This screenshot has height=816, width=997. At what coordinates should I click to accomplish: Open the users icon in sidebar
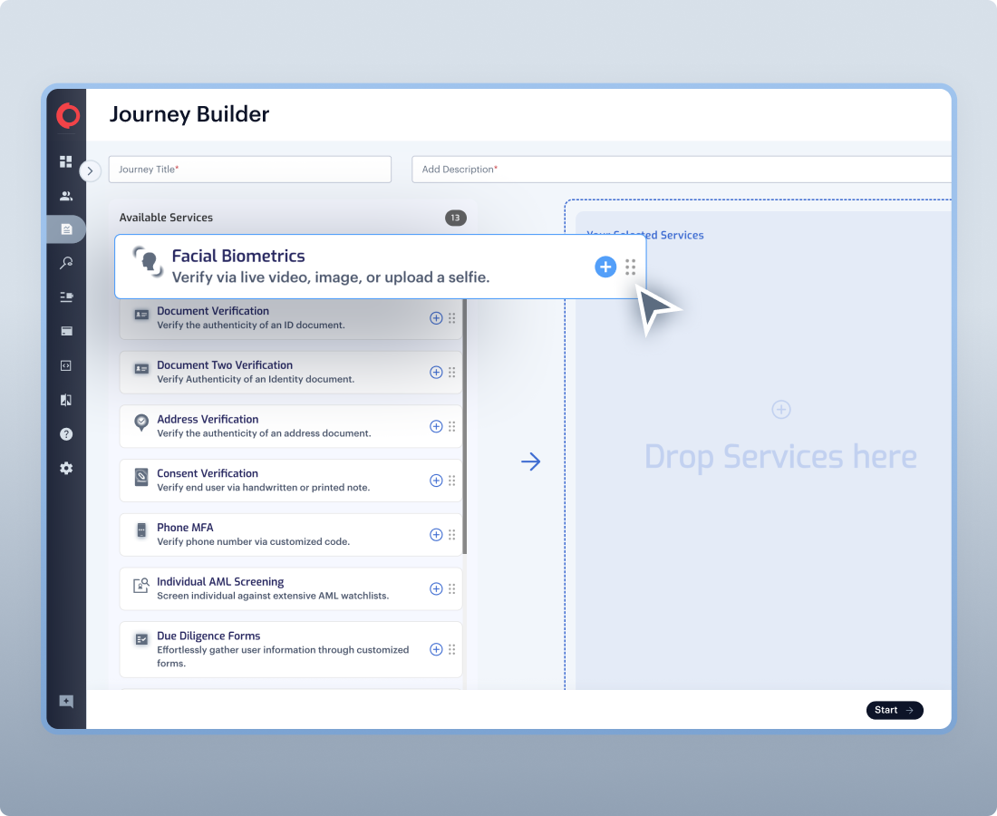tap(66, 196)
